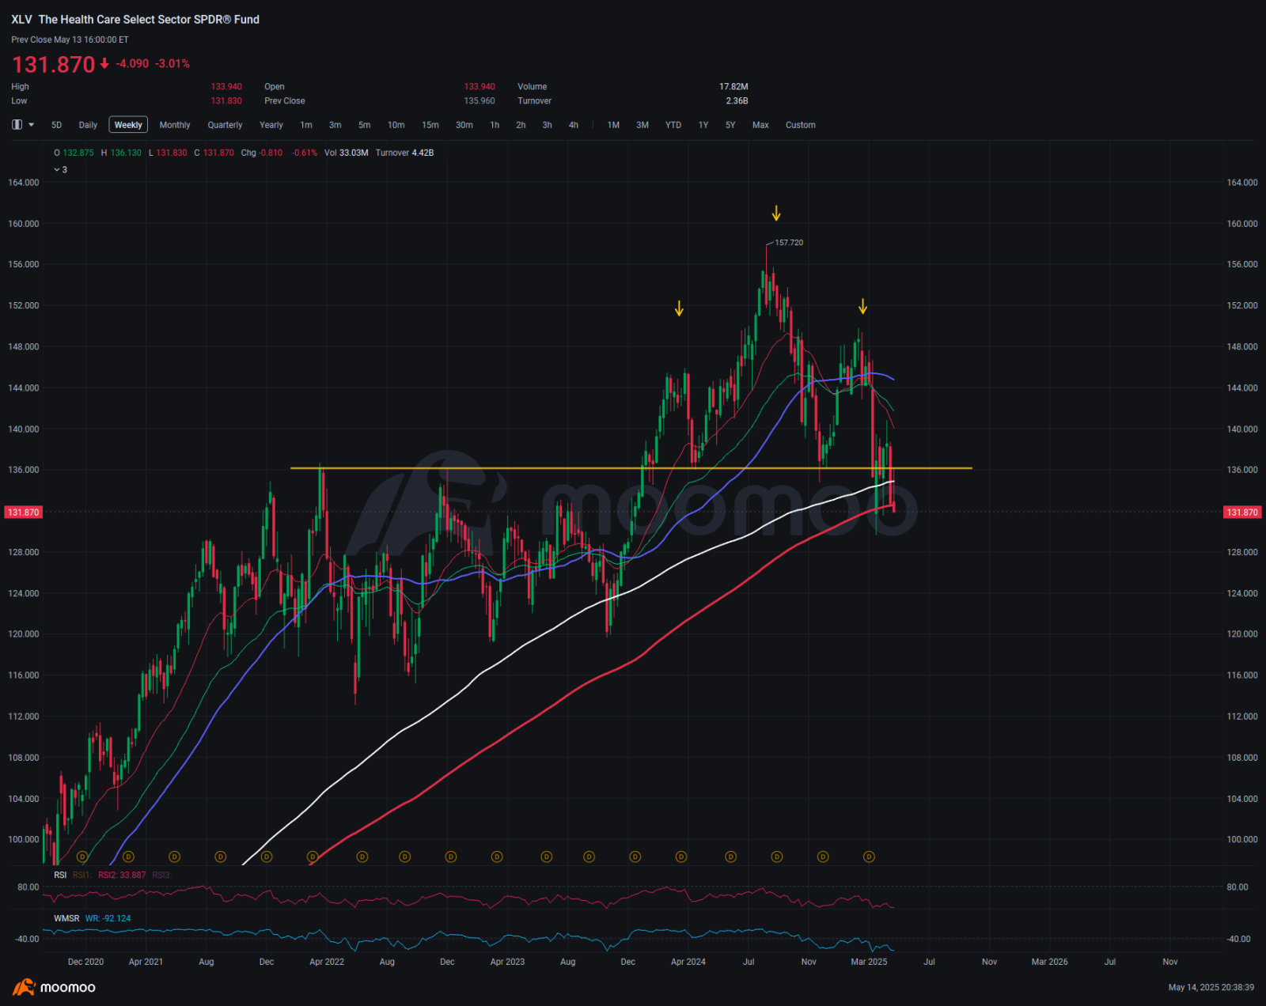Image resolution: width=1266 pixels, height=1006 pixels.
Task: Click the WMSR indicator label
Action: click(66, 918)
